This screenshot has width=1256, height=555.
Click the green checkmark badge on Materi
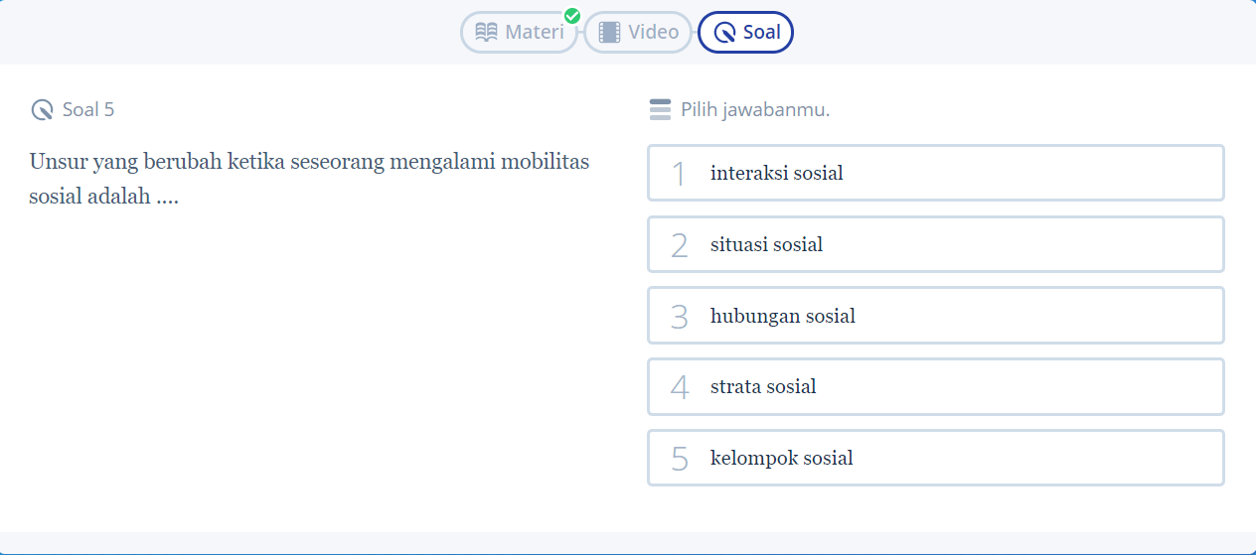click(x=572, y=16)
